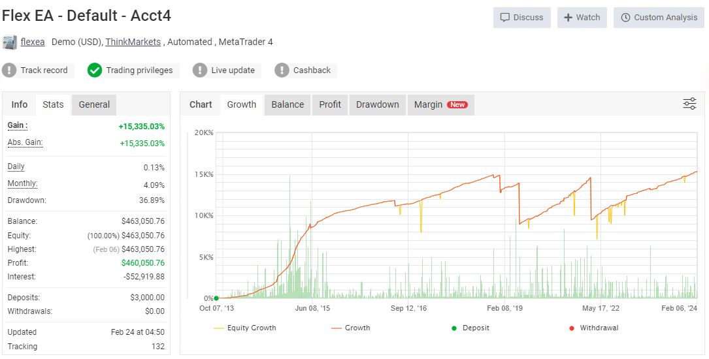
Task: Click the Interest value -$52,919.88
Action: click(144, 276)
